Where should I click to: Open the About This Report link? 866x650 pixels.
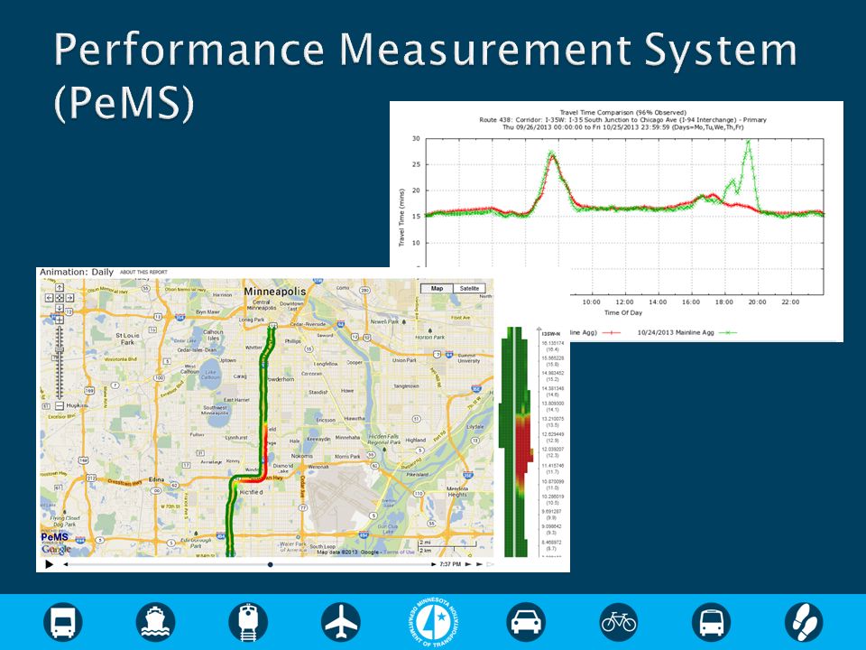tap(143, 272)
